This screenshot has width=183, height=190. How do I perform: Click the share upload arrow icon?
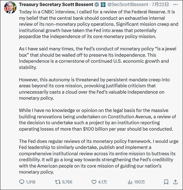[175, 182]
